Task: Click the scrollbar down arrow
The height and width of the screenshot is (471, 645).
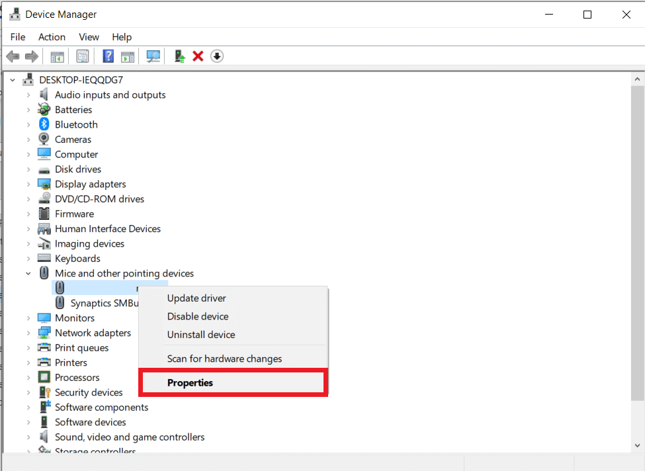Action: (x=637, y=445)
